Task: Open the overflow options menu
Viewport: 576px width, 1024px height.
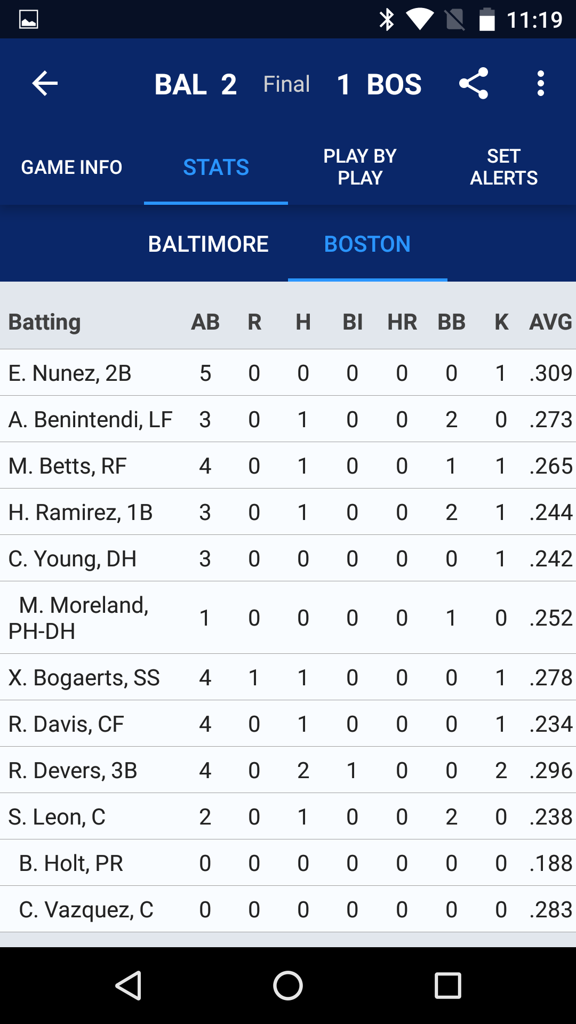Action: [540, 83]
